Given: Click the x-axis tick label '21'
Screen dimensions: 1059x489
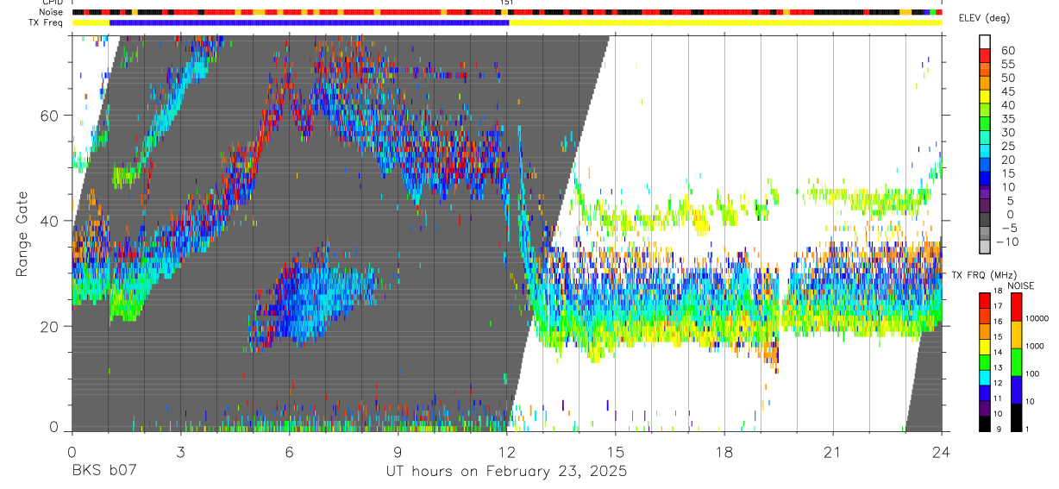Looking at the screenshot, I should point(833,452).
